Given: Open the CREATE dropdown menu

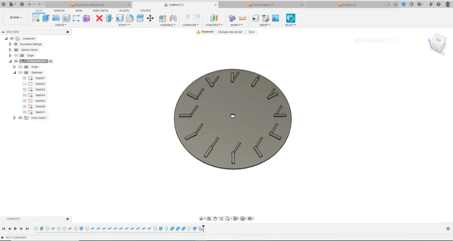Looking at the screenshot, I should click(x=61, y=25).
